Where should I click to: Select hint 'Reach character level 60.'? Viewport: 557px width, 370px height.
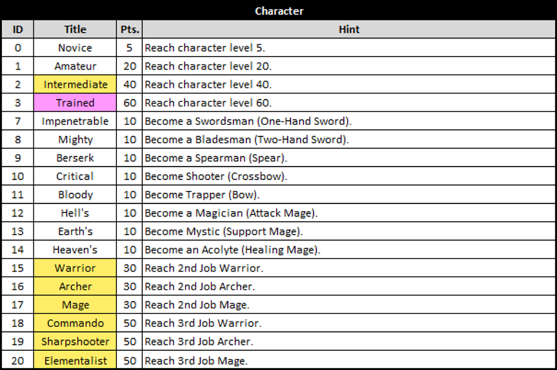(x=208, y=103)
